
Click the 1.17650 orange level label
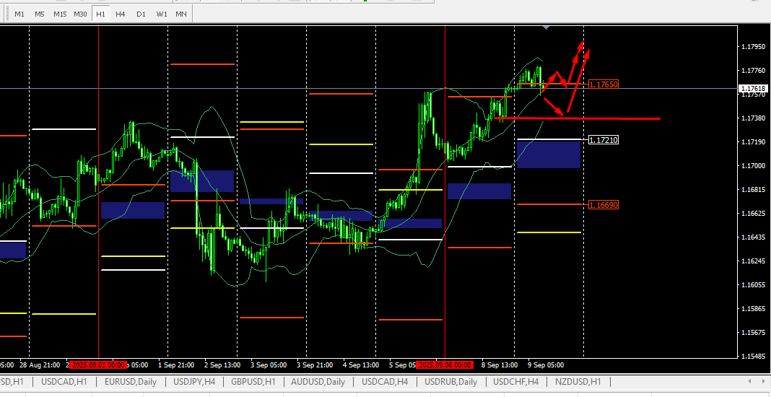coord(604,84)
